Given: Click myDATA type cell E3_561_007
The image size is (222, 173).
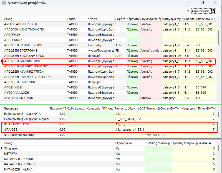Looking at the screenshot, I should [204, 61].
